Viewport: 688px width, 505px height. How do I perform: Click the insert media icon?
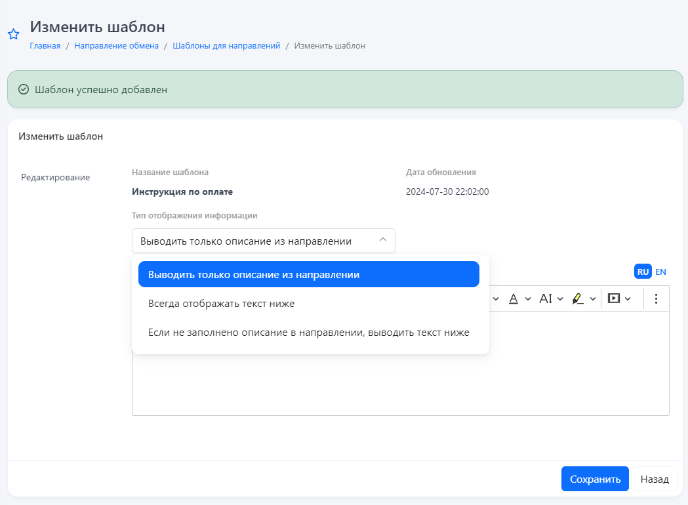613,298
